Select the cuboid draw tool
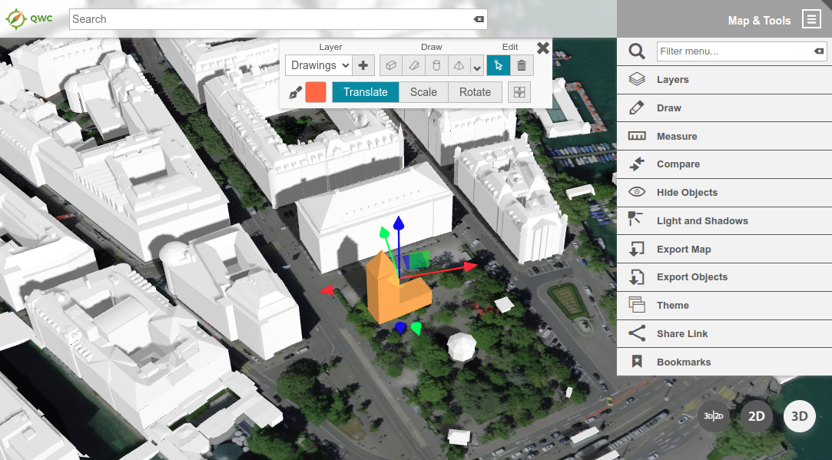This screenshot has width=832, height=460. 390,65
